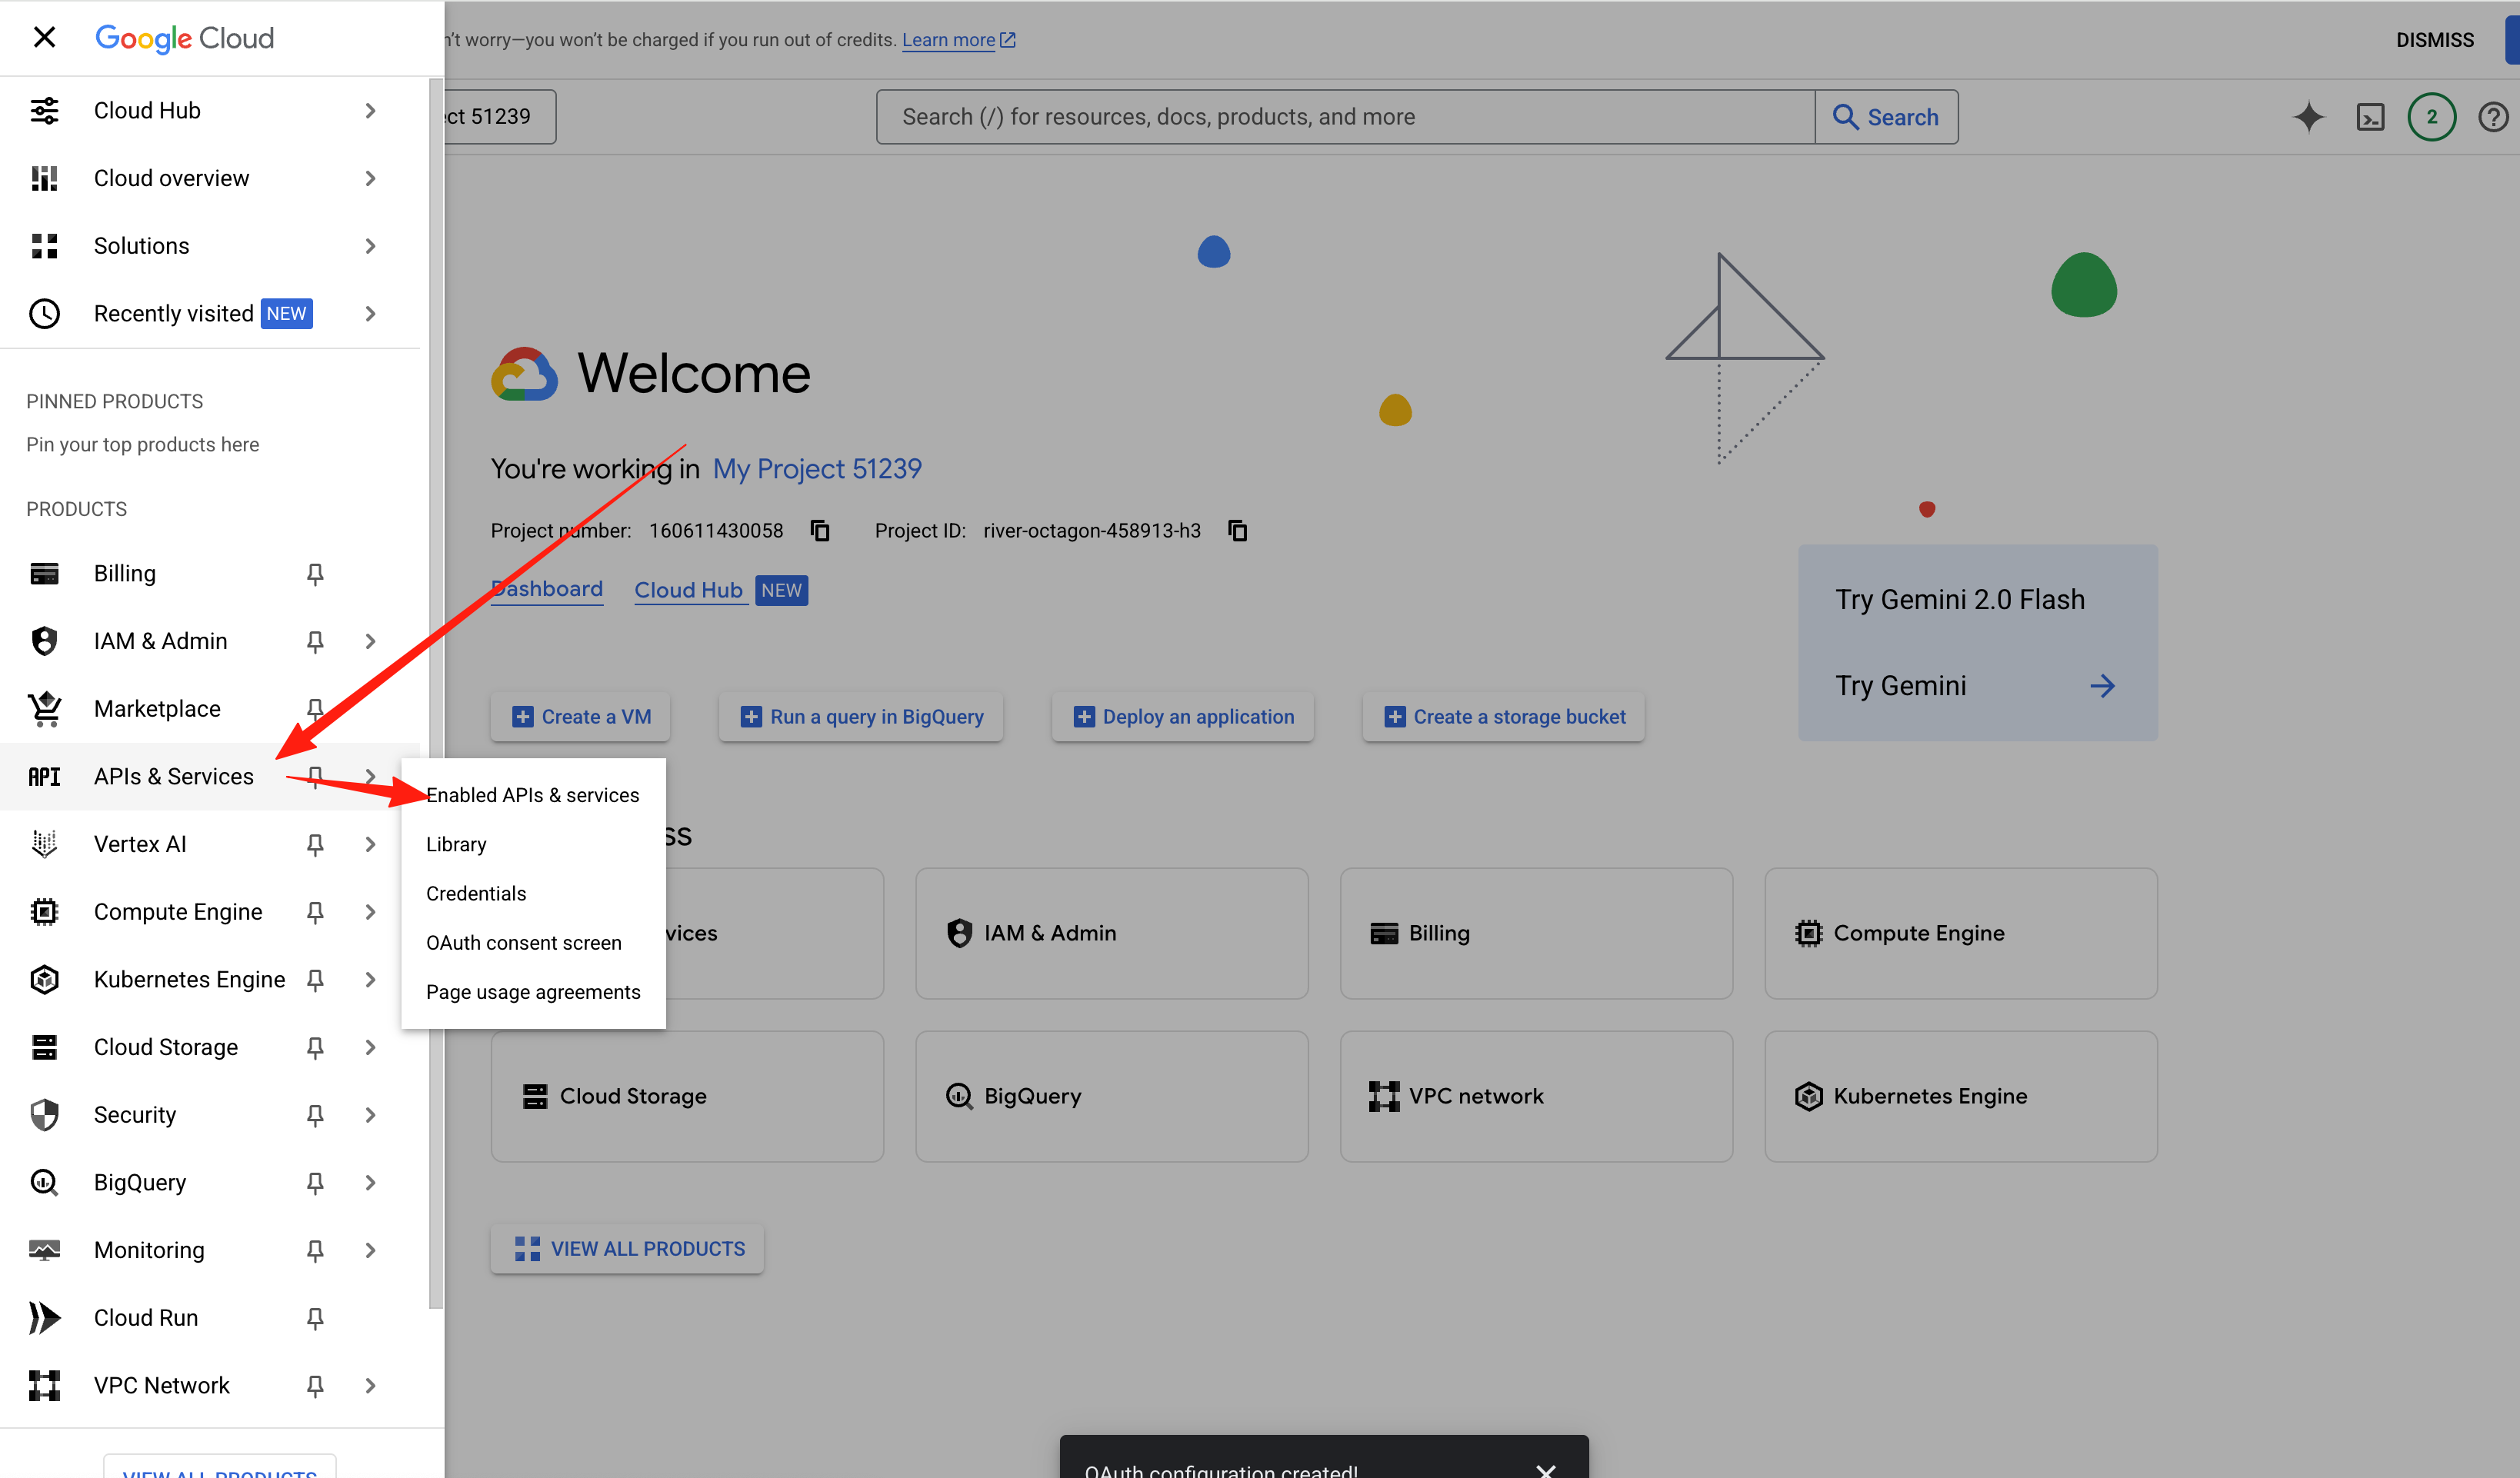
Task: Click VIEW ALL PRODUCTS button in main area
Action: point(628,1249)
